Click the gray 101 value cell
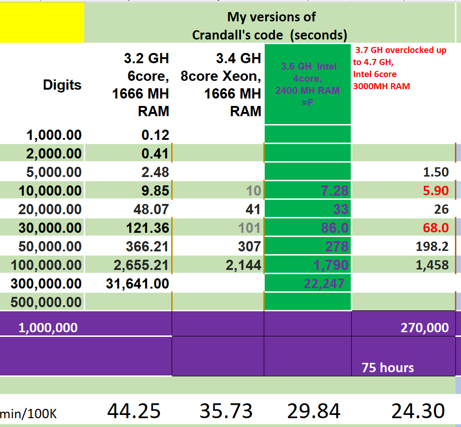 pos(249,228)
